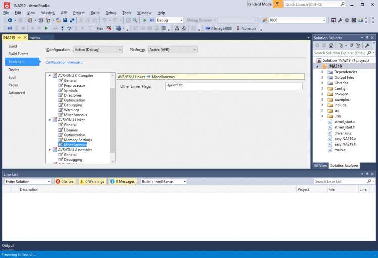The width and height of the screenshot is (378, 258).
Task: Open the Build menu
Action: (95, 13)
